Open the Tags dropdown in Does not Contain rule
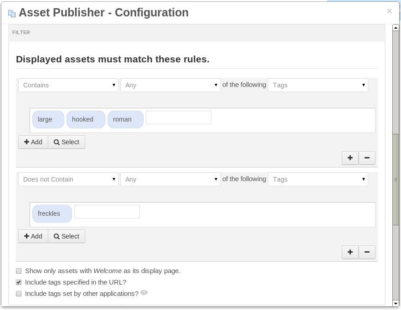Screen dimensions: 401x310 pos(318,179)
